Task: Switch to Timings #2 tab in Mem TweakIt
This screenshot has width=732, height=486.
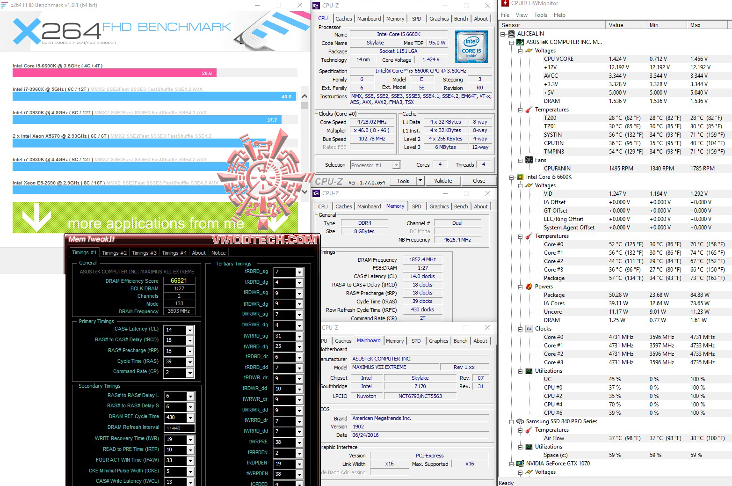Action: coord(114,253)
